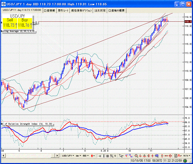Viewport: 193px width, 164px height.
Task: Toggle the diagonal crosshair selection tool
Action: (x=112, y=156)
